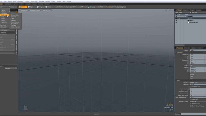Toggle visibility of Directional Light item

(176, 22)
